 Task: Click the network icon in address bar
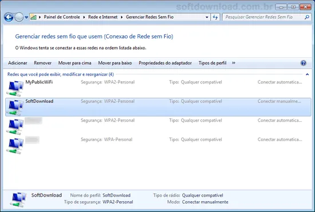point(33,17)
